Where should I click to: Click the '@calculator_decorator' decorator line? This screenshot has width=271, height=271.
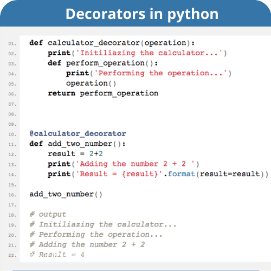[x=78, y=134]
